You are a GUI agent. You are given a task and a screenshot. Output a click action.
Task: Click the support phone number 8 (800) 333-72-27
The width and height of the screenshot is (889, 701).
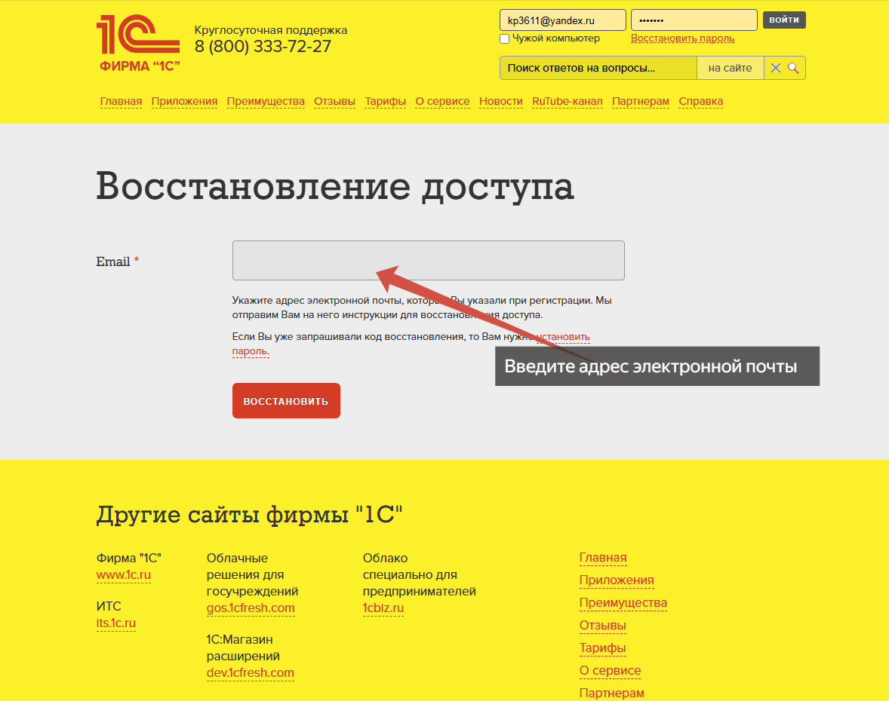(263, 47)
